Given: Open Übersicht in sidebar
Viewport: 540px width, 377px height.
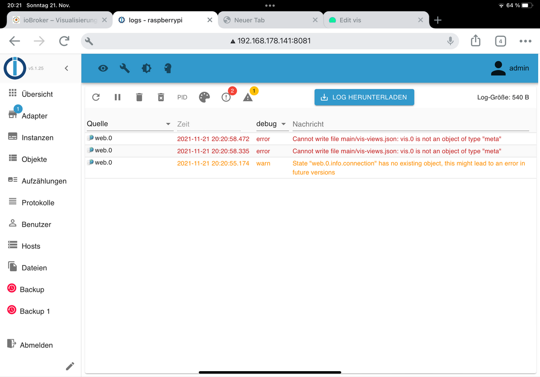Looking at the screenshot, I should (40, 94).
